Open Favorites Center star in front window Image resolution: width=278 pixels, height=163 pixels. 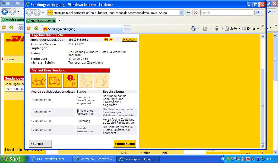click(x=29, y=28)
